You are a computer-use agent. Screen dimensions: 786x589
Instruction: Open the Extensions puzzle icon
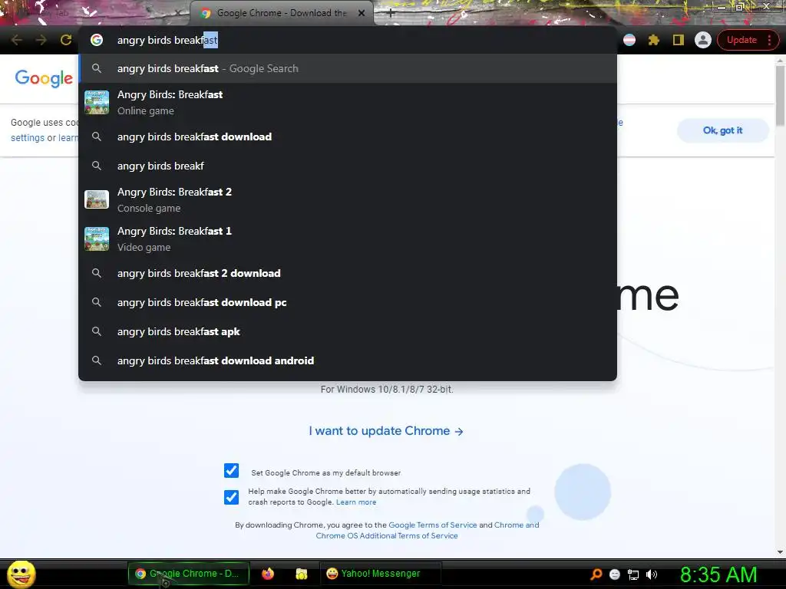(x=654, y=40)
